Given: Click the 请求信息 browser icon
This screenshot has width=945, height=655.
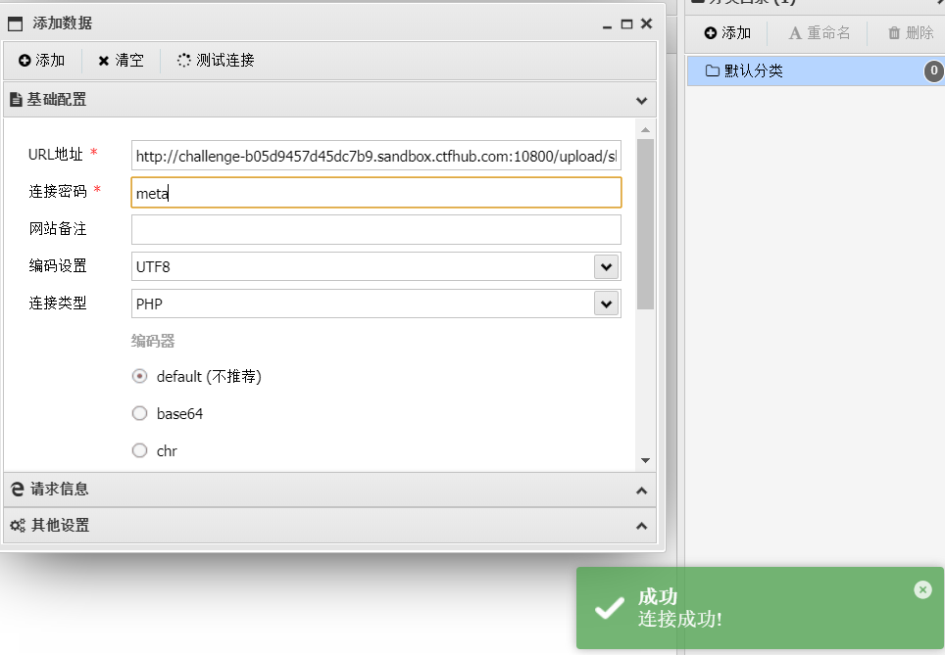Looking at the screenshot, I should click(18, 490).
